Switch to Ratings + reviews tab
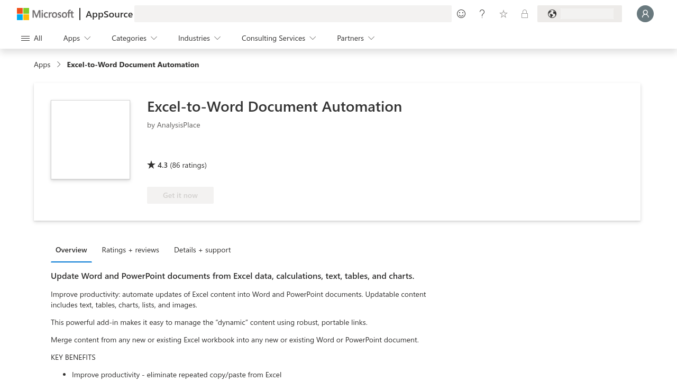The image size is (677, 381). (130, 250)
